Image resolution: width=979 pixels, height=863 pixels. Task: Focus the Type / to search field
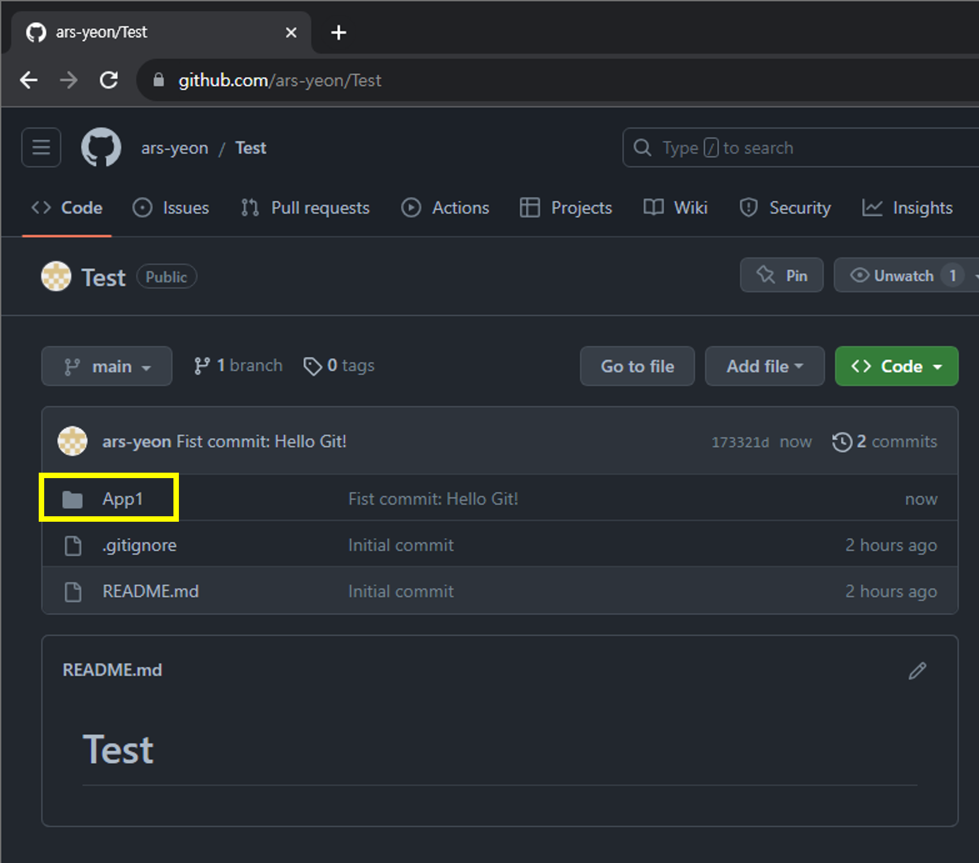pos(800,147)
